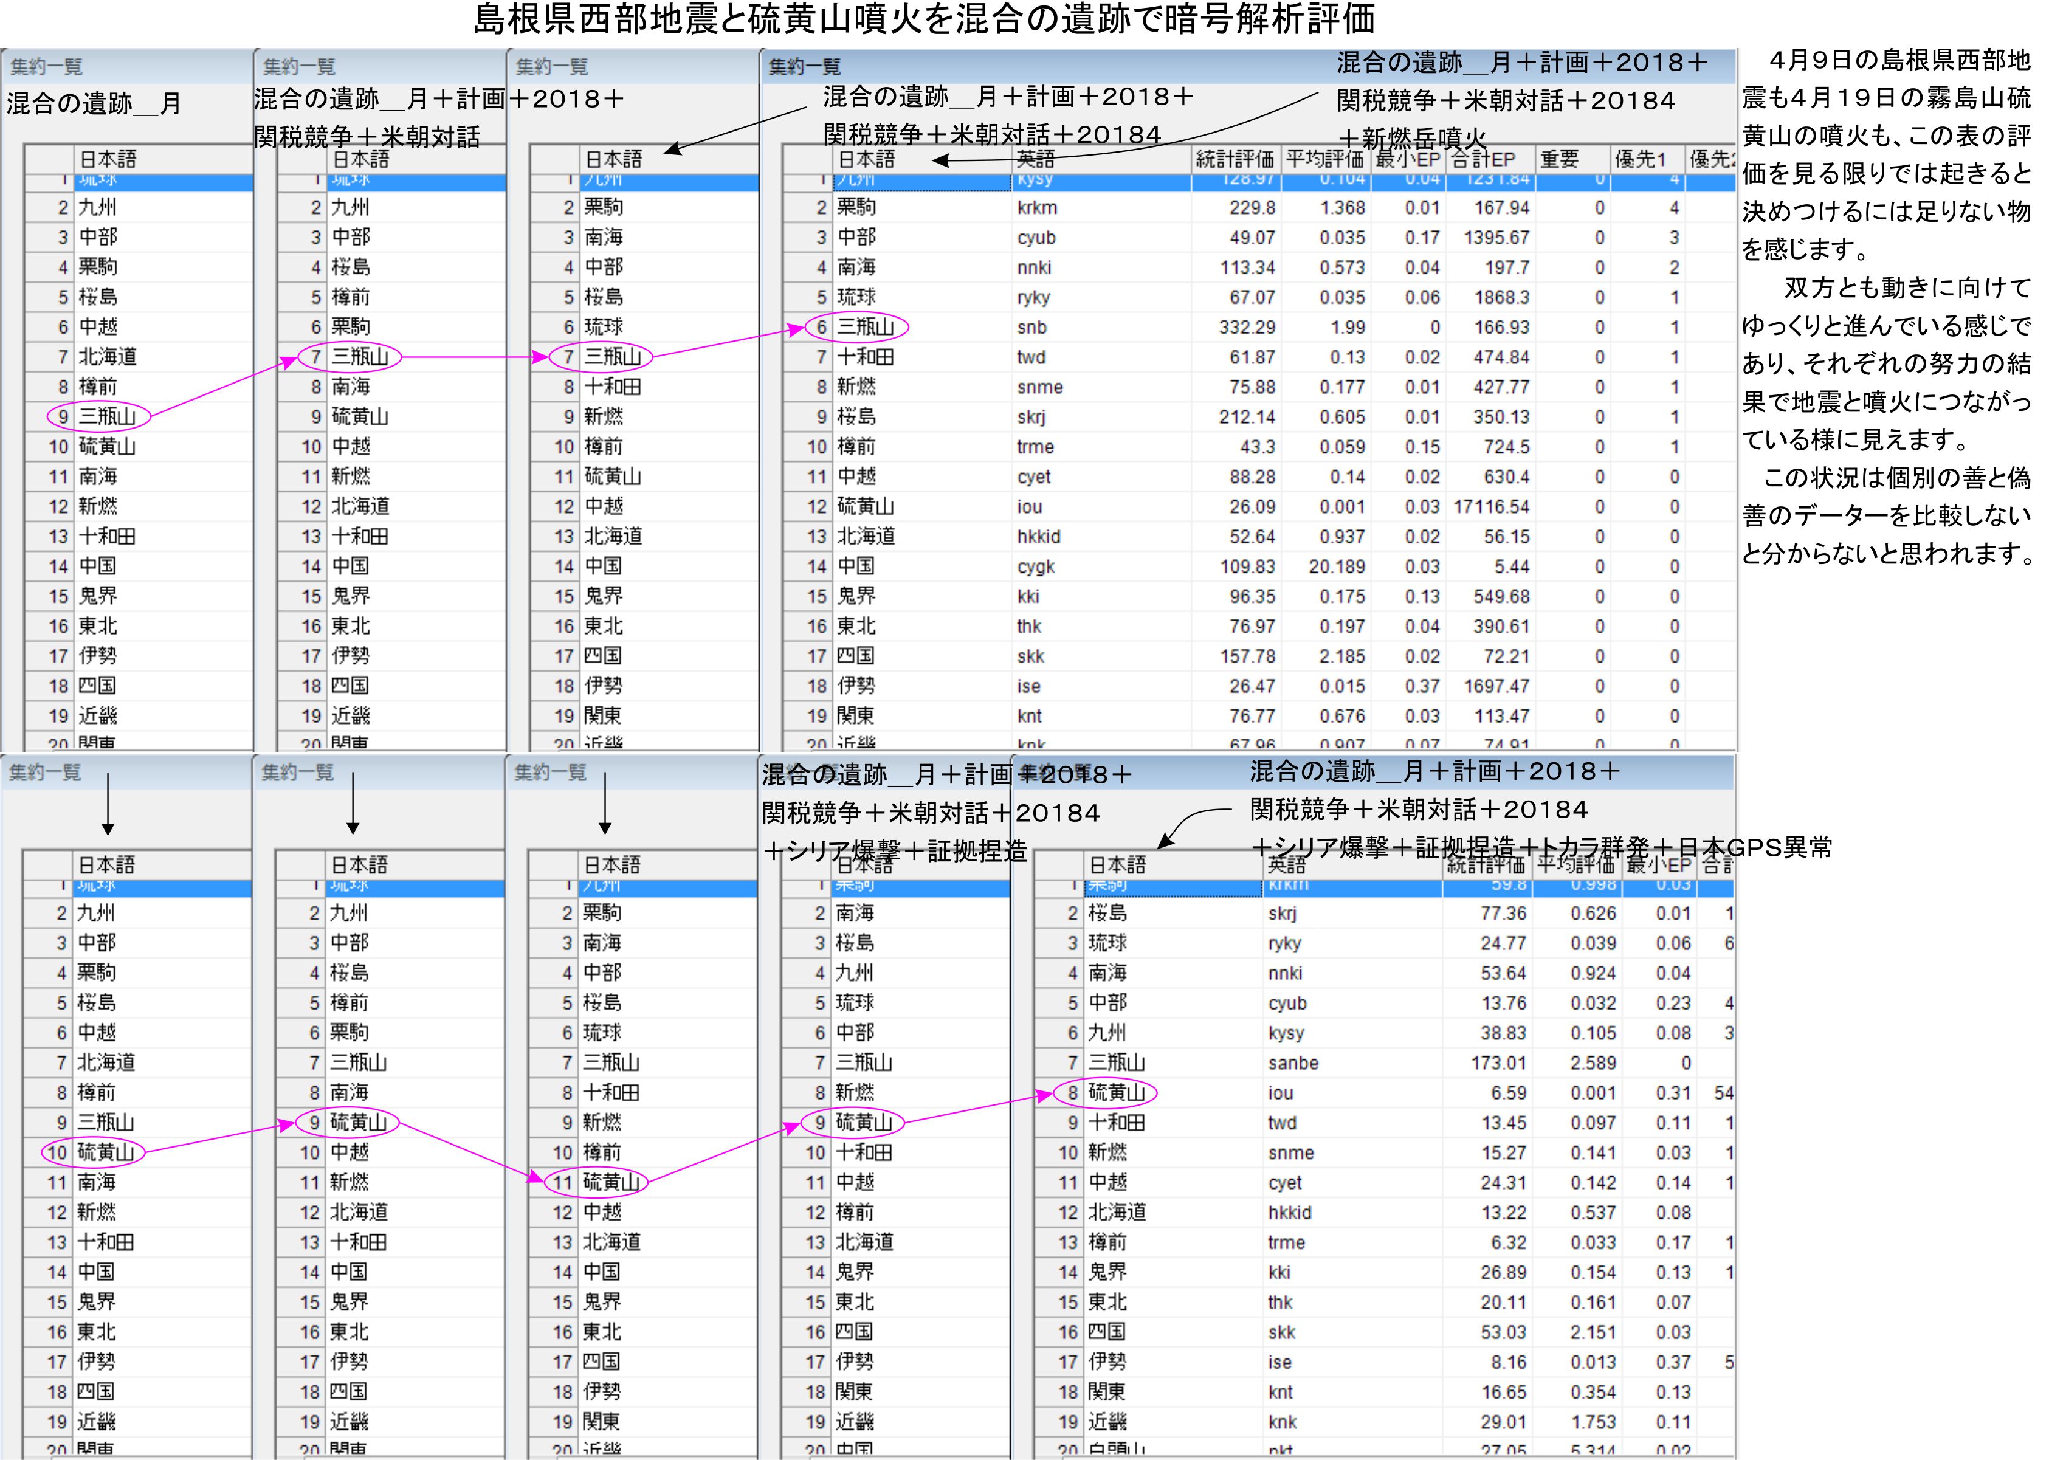Select circled 硫黄山 in row 11
The image size is (2049, 1460).
pos(610,1182)
